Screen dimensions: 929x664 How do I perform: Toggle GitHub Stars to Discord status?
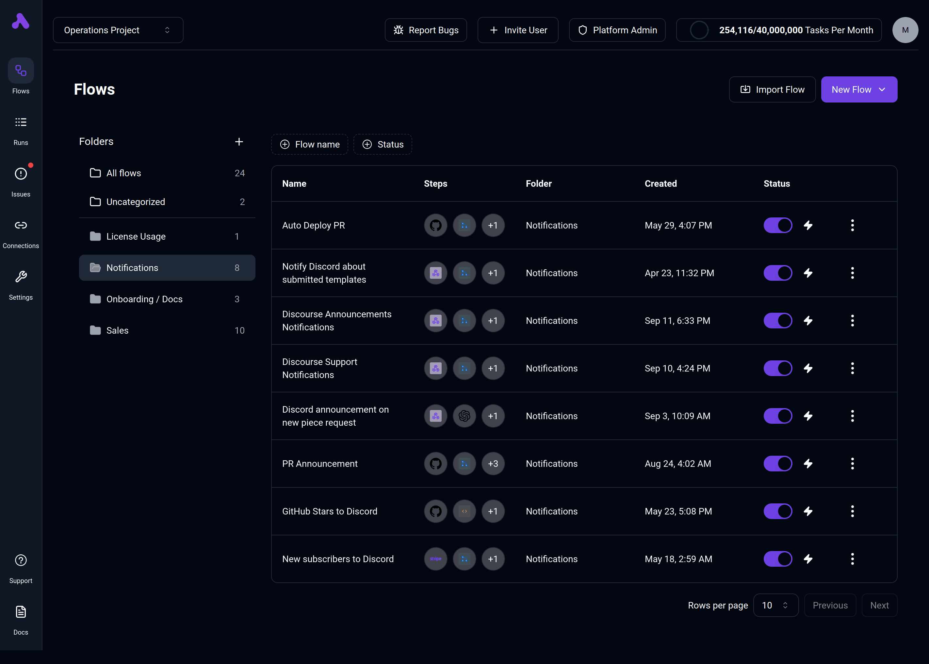coord(778,511)
